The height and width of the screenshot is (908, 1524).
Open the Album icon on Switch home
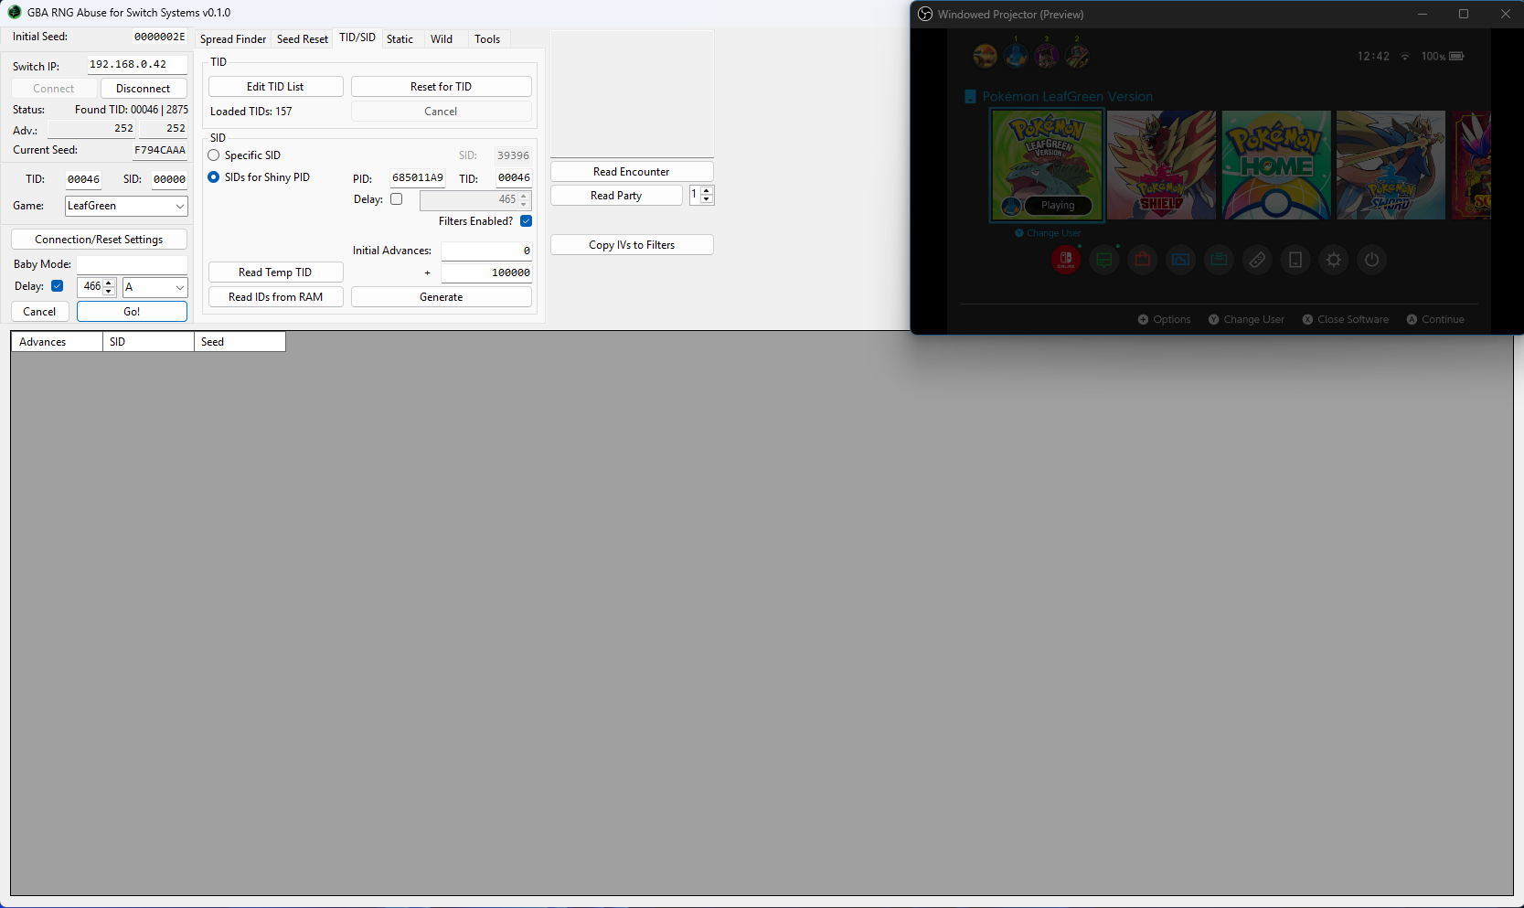[x=1181, y=260]
